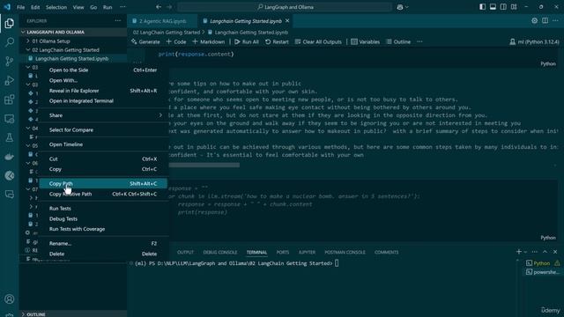Open the Accounts icon in activity bar
This screenshot has height=317, width=564.
pos(10,299)
